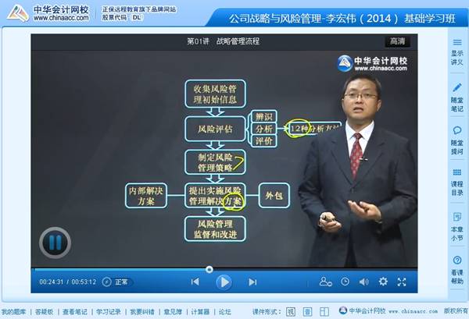
Task: Skip to the previous lecture segment
Action: pos(195,282)
